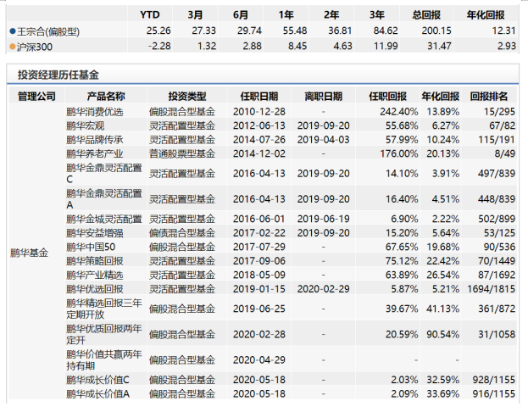This screenshot has width=528, height=412.
Task: Click the 鹏华基金 company cell
Action: (x=30, y=253)
